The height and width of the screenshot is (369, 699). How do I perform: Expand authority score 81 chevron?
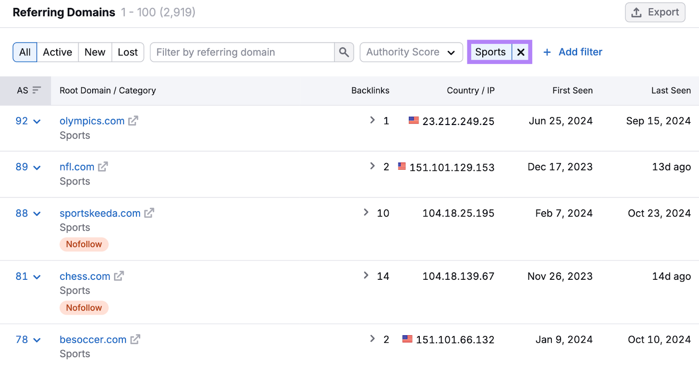point(37,277)
